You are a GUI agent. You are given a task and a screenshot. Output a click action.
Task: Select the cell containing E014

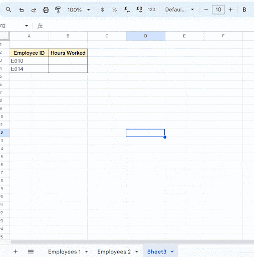pyautogui.click(x=29, y=69)
